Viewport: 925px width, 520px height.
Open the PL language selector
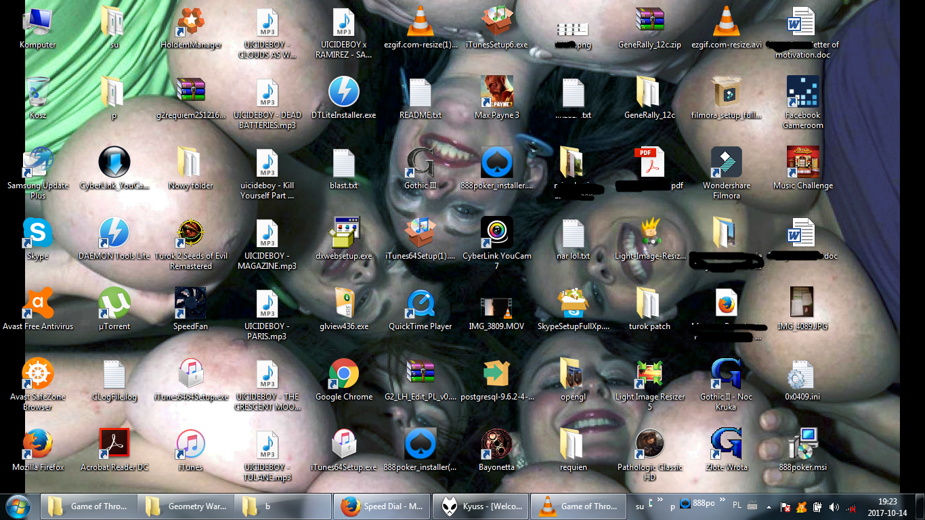(737, 506)
